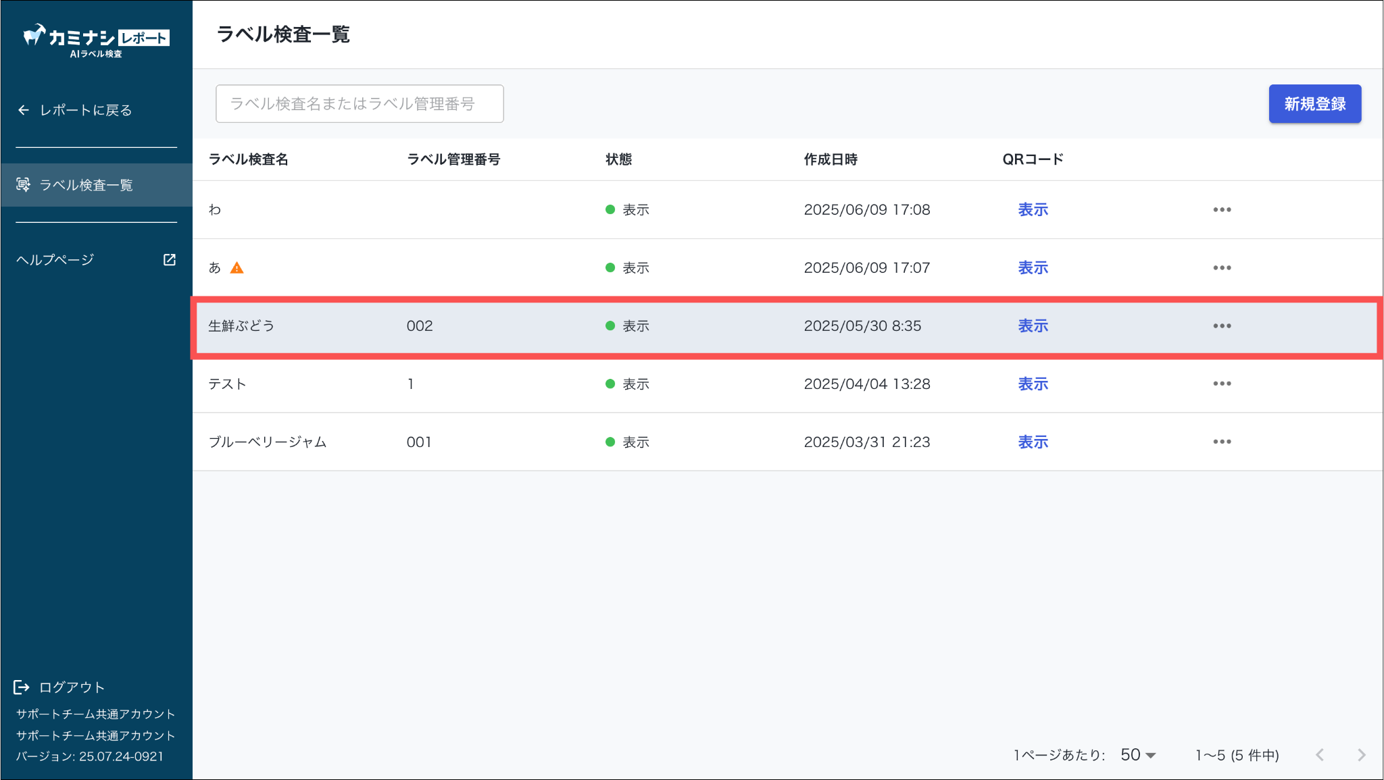Show QR code for ブルーベリージャム
Viewport: 1384px width, 780px height.
pos(1033,442)
